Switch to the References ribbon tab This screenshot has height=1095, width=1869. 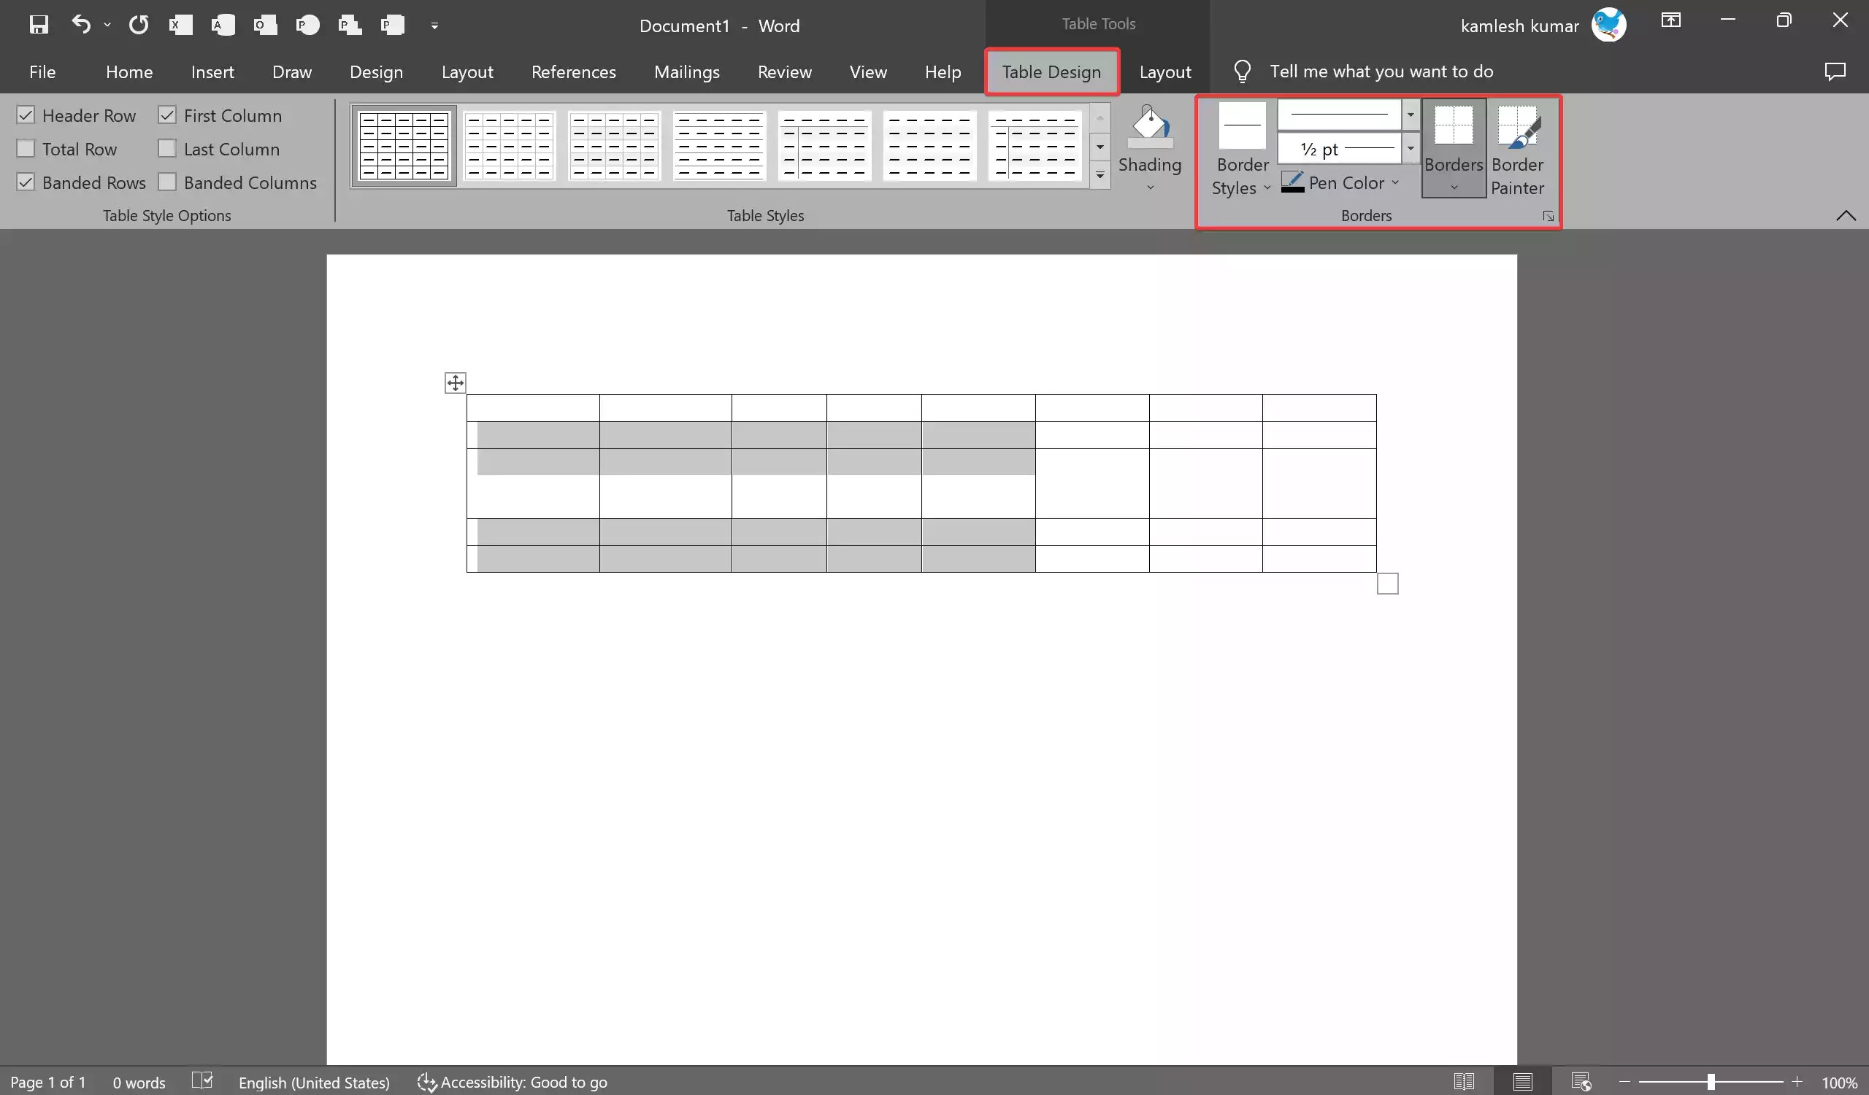tap(573, 72)
